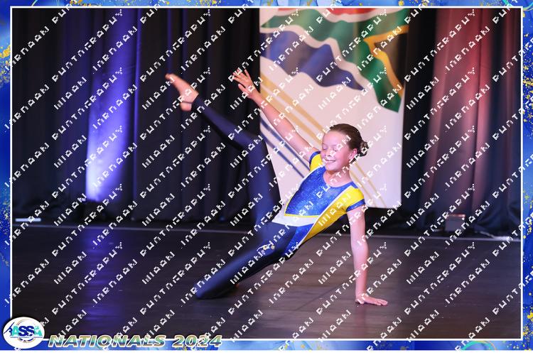Select the photo of the dancing gymnast
This screenshot has height=355, width=533.
[x=266, y=173]
